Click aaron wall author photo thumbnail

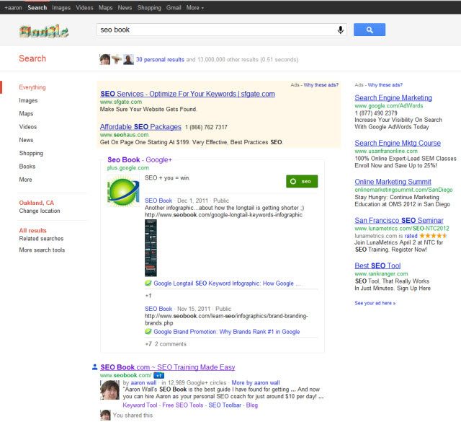click(109, 390)
